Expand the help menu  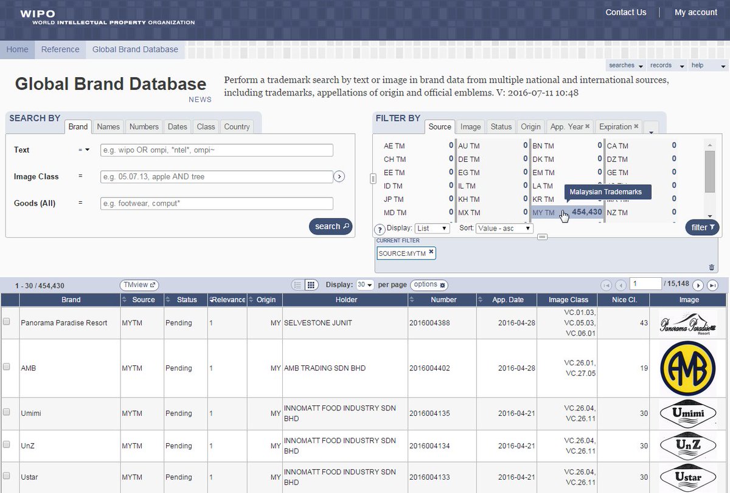[709, 65]
